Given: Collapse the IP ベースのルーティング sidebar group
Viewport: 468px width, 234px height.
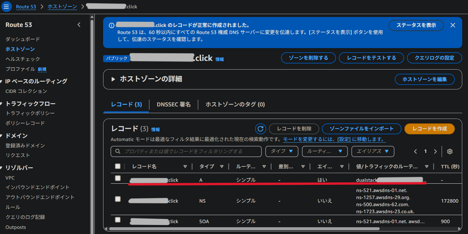Looking at the screenshot, I should click(x=2, y=81).
